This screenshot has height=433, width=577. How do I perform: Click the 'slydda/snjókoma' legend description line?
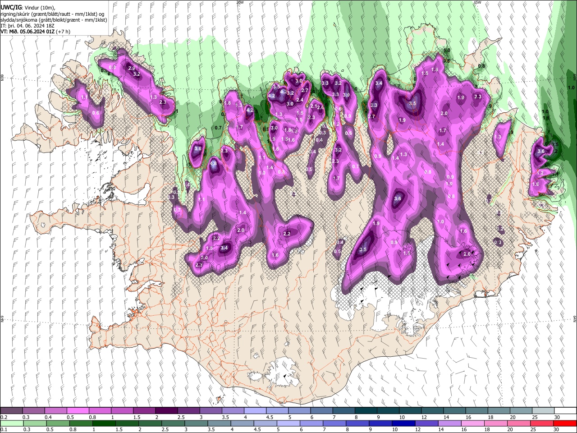click(54, 20)
